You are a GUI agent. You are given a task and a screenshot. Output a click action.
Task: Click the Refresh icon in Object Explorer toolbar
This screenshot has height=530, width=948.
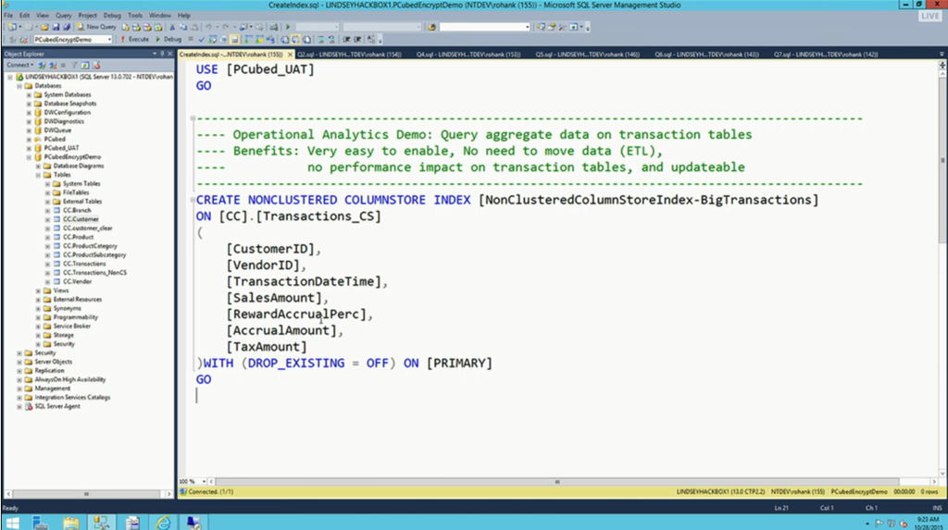pyautogui.click(x=85, y=66)
